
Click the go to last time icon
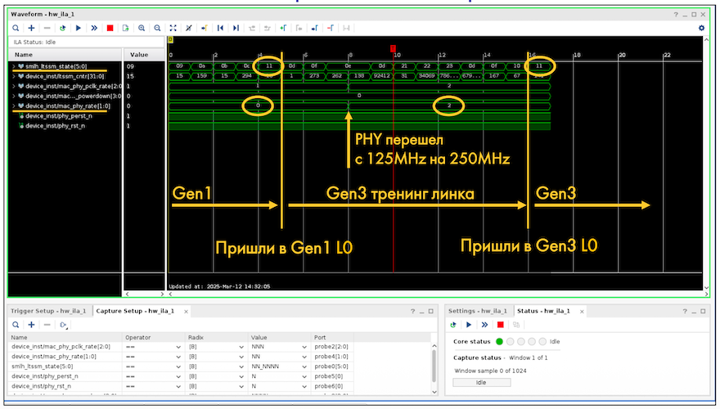tap(236, 28)
